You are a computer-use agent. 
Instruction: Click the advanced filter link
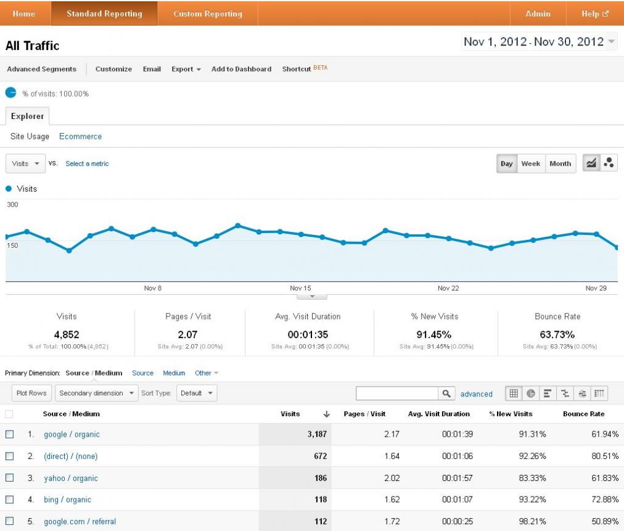pos(476,394)
